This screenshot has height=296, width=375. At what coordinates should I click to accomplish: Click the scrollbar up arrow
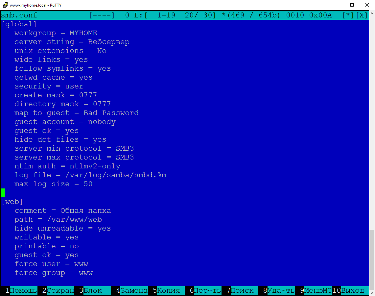pyautogui.click(x=372, y=13)
